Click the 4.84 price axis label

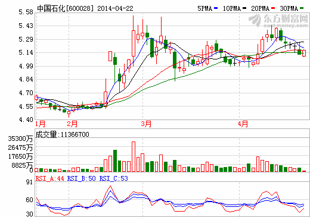[x=26, y=79]
